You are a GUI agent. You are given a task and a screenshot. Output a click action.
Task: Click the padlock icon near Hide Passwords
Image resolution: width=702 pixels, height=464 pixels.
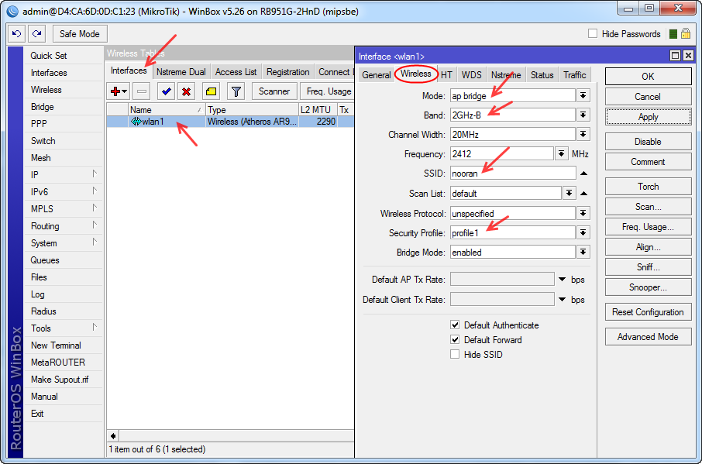pyautogui.click(x=686, y=33)
